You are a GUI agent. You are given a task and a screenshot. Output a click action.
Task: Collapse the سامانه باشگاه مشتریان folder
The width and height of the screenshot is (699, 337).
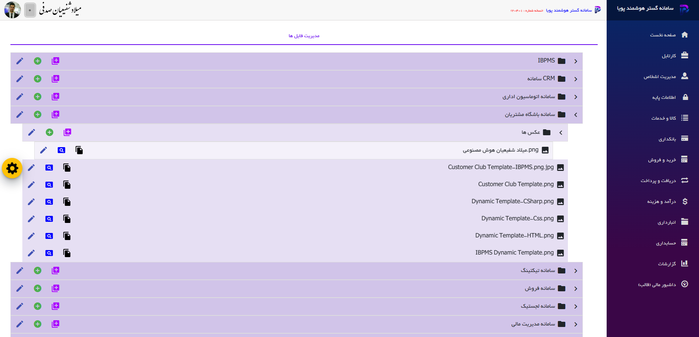click(x=576, y=115)
